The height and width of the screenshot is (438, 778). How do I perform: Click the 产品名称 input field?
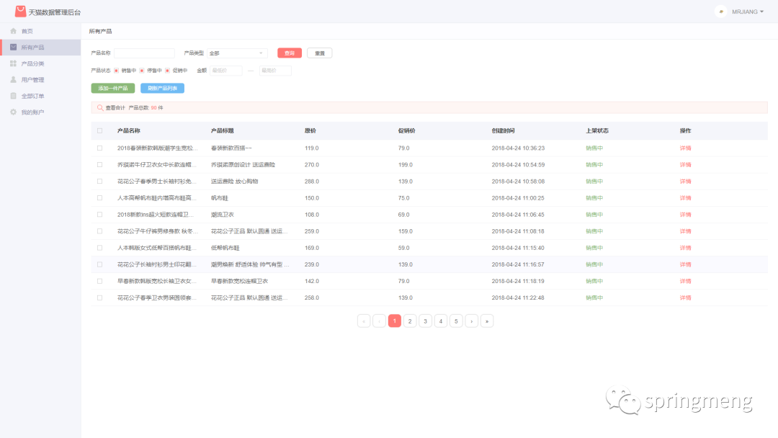tap(144, 53)
